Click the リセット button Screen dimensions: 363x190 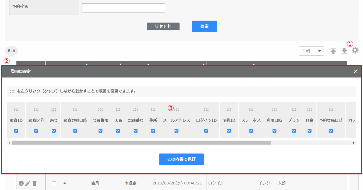pos(163,26)
